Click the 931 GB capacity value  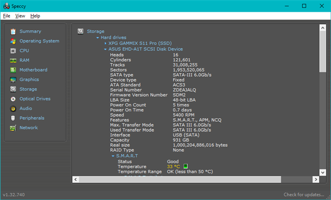[x=181, y=140]
